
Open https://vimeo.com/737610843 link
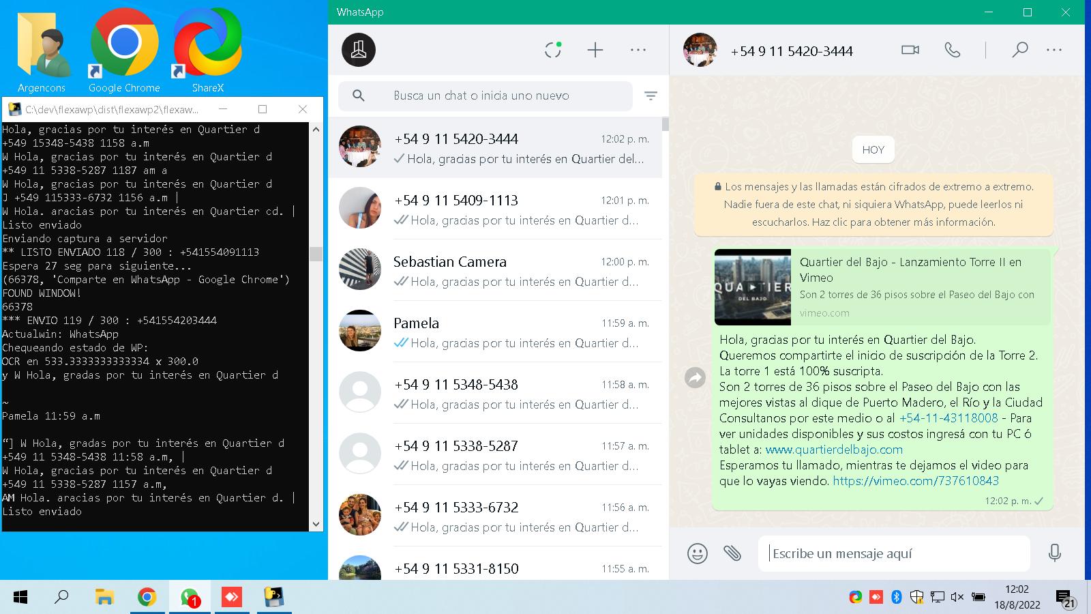click(916, 481)
